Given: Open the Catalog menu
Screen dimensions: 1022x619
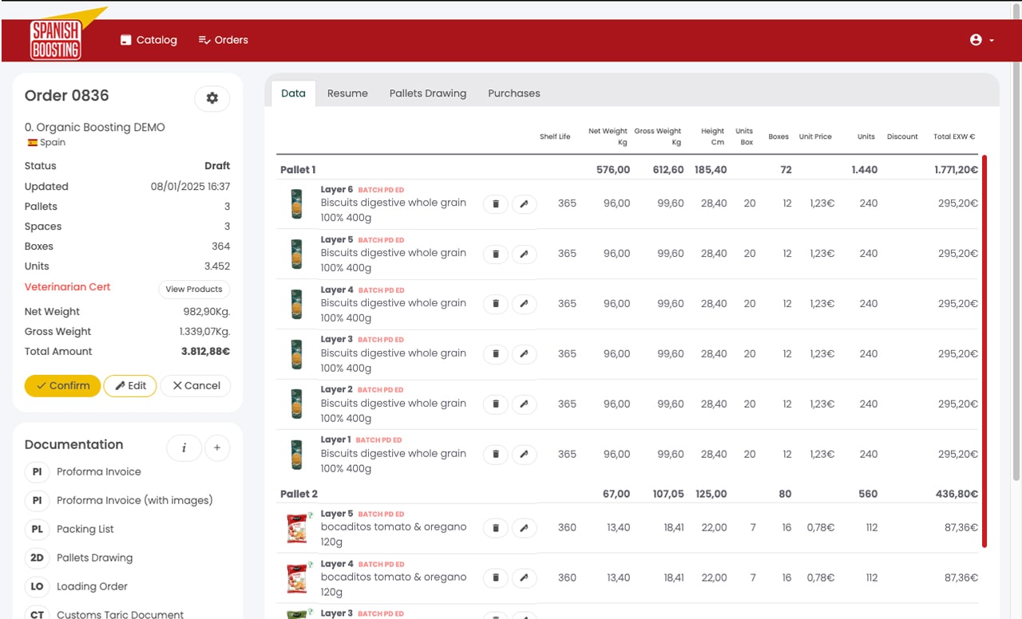Looking at the screenshot, I should point(149,40).
